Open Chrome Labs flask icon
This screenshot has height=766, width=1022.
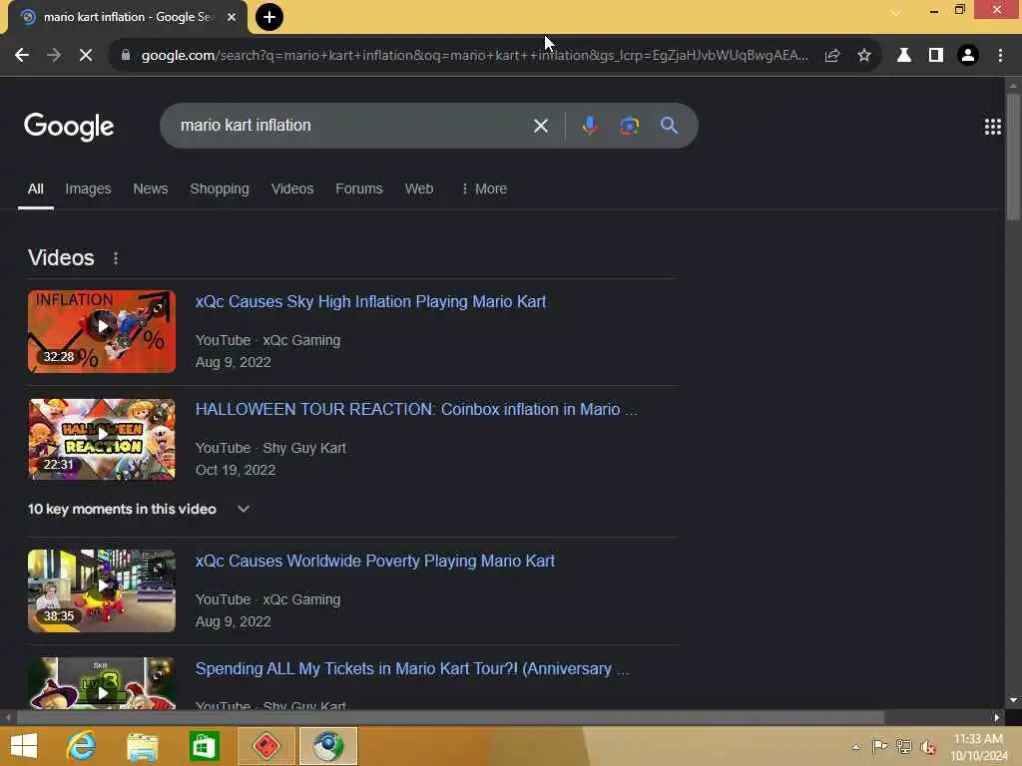tap(904, 56)
